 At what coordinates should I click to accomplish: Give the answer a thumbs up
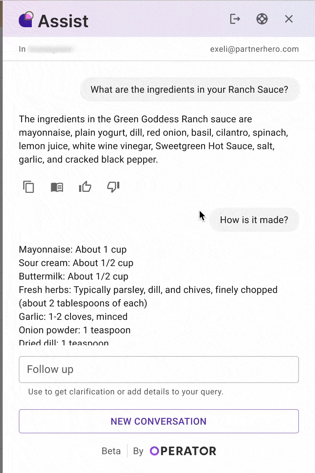click(85, 187)
